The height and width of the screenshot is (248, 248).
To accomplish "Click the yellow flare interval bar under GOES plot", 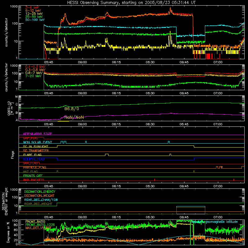I will [x=64, y=121].
